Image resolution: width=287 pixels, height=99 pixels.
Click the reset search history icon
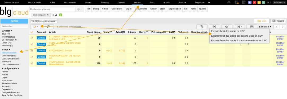pos(53,15)
